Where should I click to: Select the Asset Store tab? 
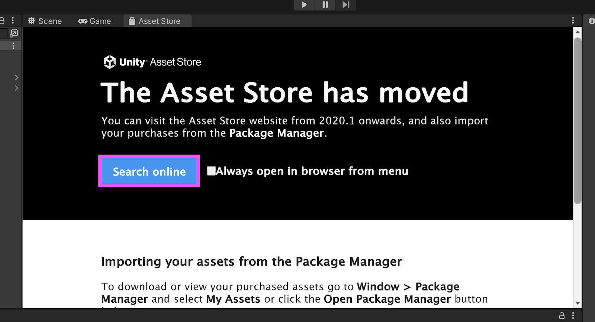[155, 21]
